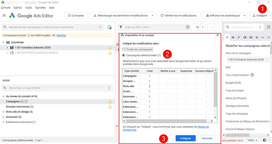
Task: Open the Aide menu
Action: pos(51,8)
